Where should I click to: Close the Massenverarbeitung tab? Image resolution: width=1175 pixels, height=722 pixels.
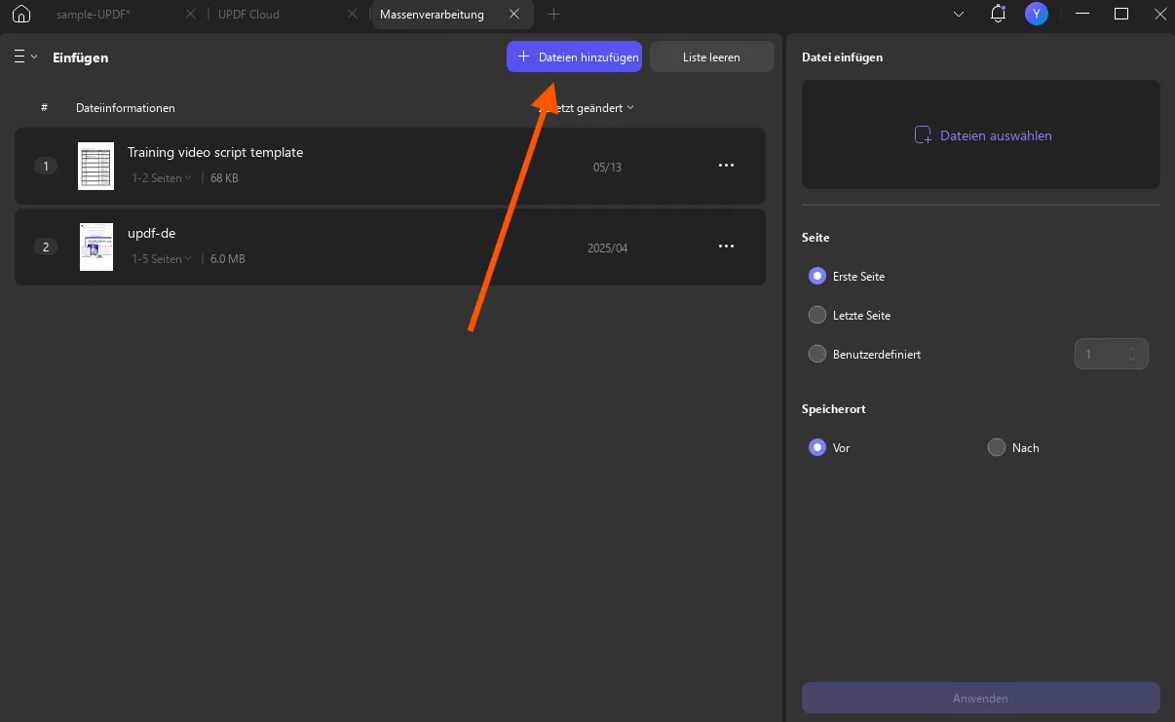tap(514, 15)
